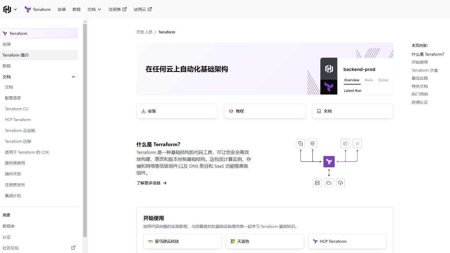Click the layout panel icon in diagram
The image size is (450, 253).
pos(345,143)
